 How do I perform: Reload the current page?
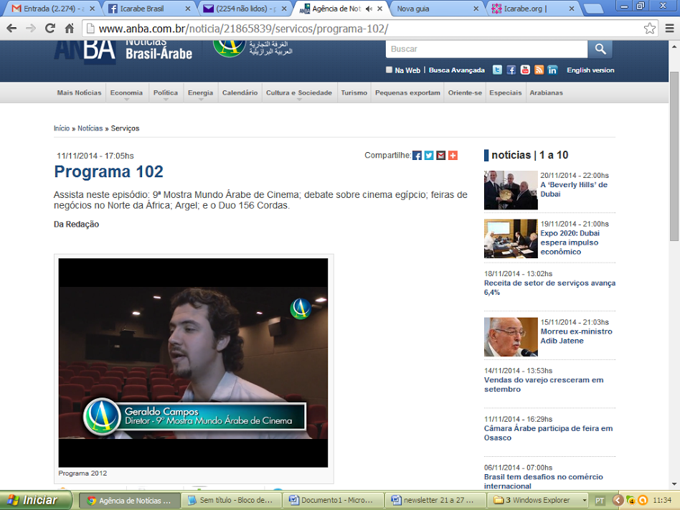[x=50, y=29]
